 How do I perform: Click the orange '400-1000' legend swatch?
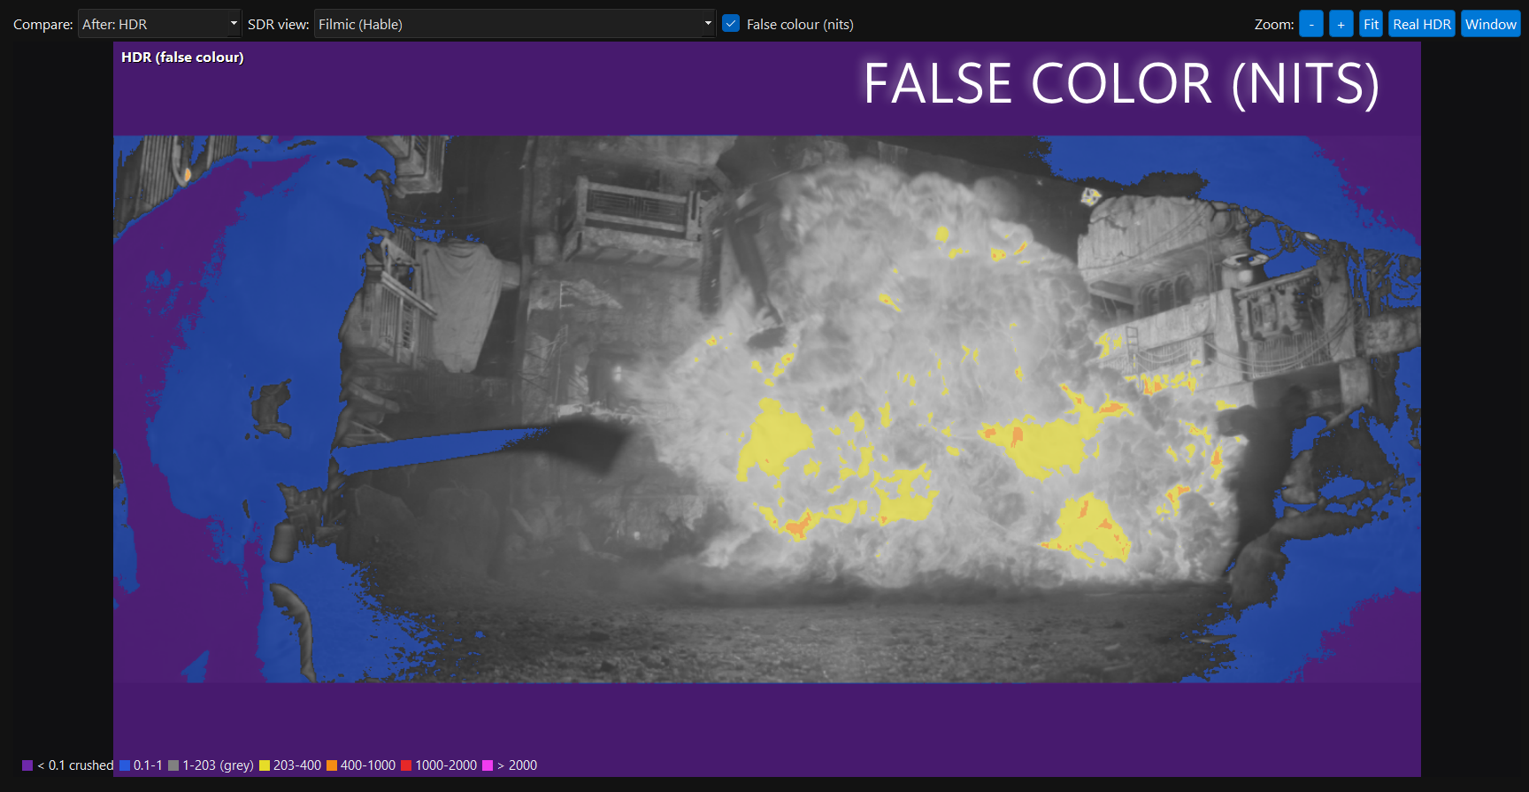[332, 765]
